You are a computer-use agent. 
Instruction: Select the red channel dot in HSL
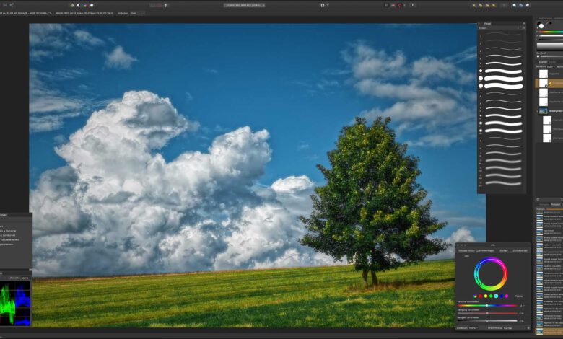point(481,296)
